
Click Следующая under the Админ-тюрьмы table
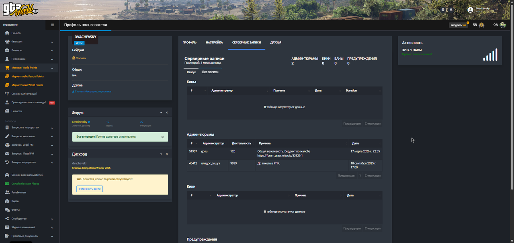click(x=373, y=176)
